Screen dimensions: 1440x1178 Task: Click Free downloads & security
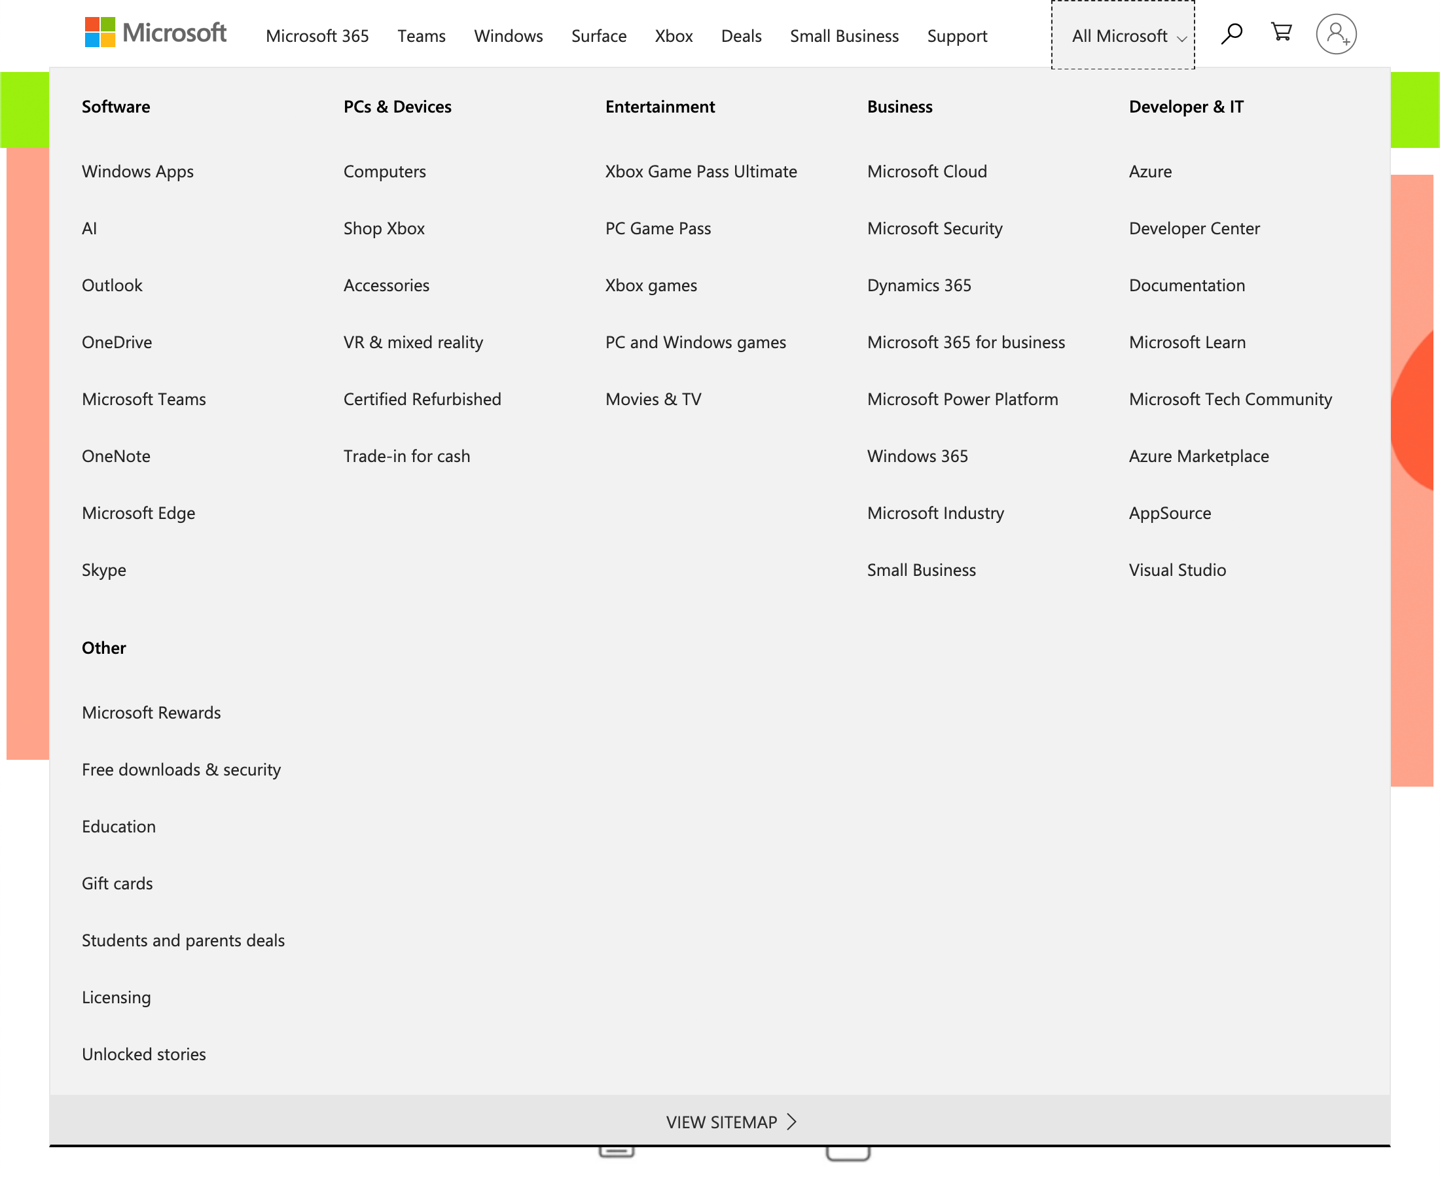(x=181, y=770)
